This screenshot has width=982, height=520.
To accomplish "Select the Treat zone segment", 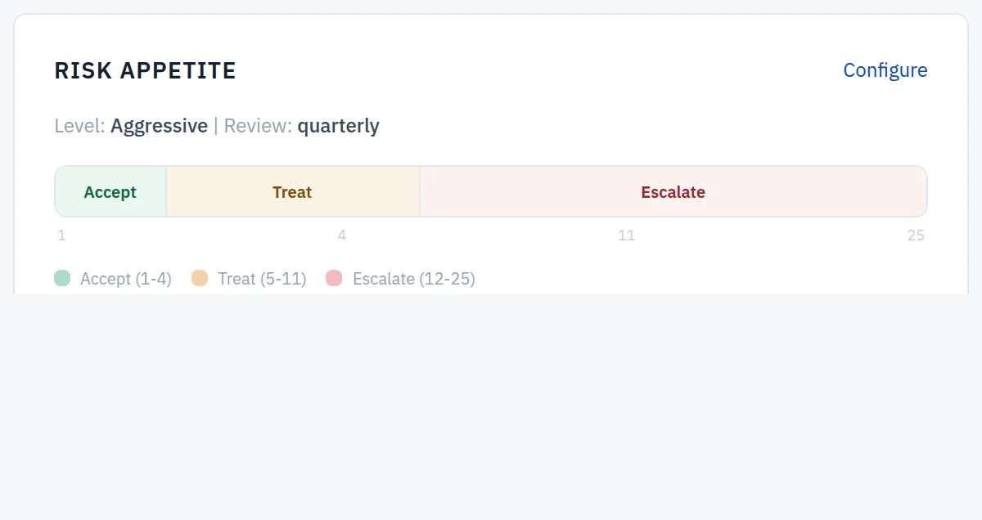I will (x=293, y=192).
